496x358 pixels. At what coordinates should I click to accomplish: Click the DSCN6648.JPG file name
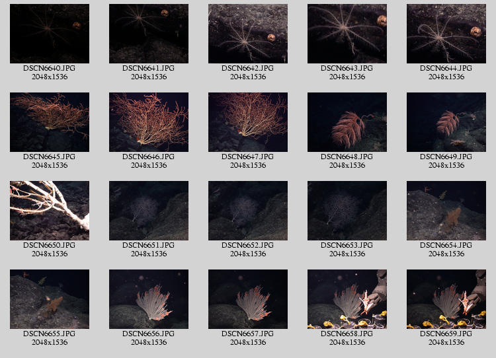(347, 157)
